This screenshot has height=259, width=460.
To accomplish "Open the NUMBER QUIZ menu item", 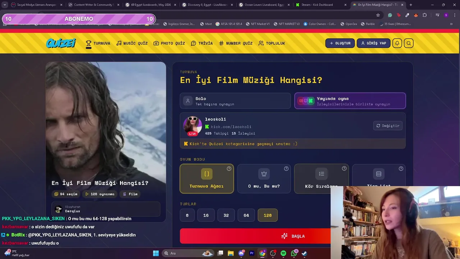I will pos(236,43).
